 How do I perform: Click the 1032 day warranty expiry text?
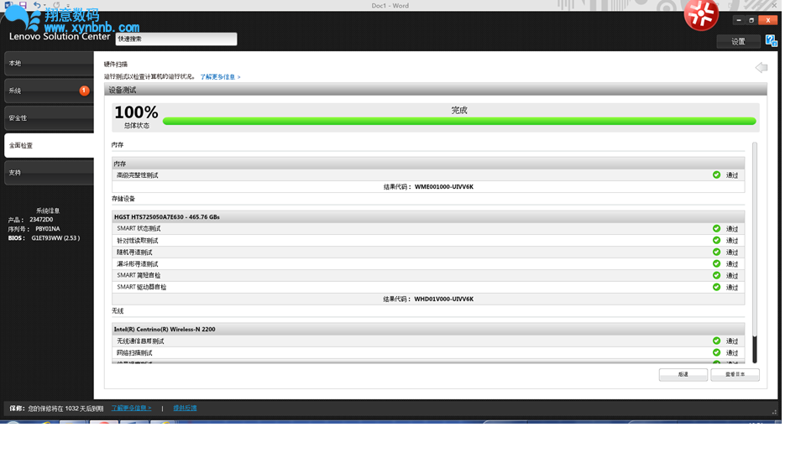coord(65,409)
